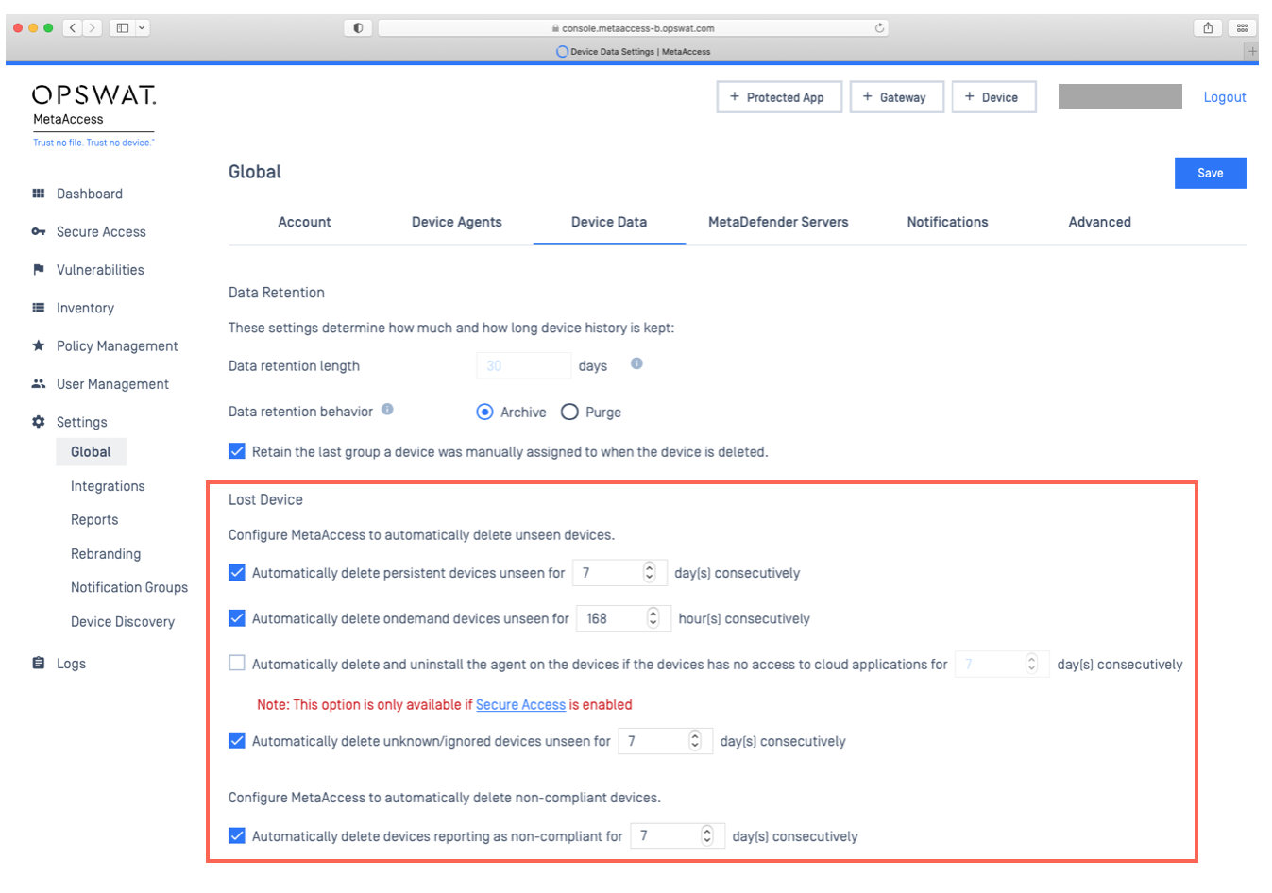Show Safari tab overview icon
The width and height of the screenshot is (1272, 893).
tap(1243, 28)
